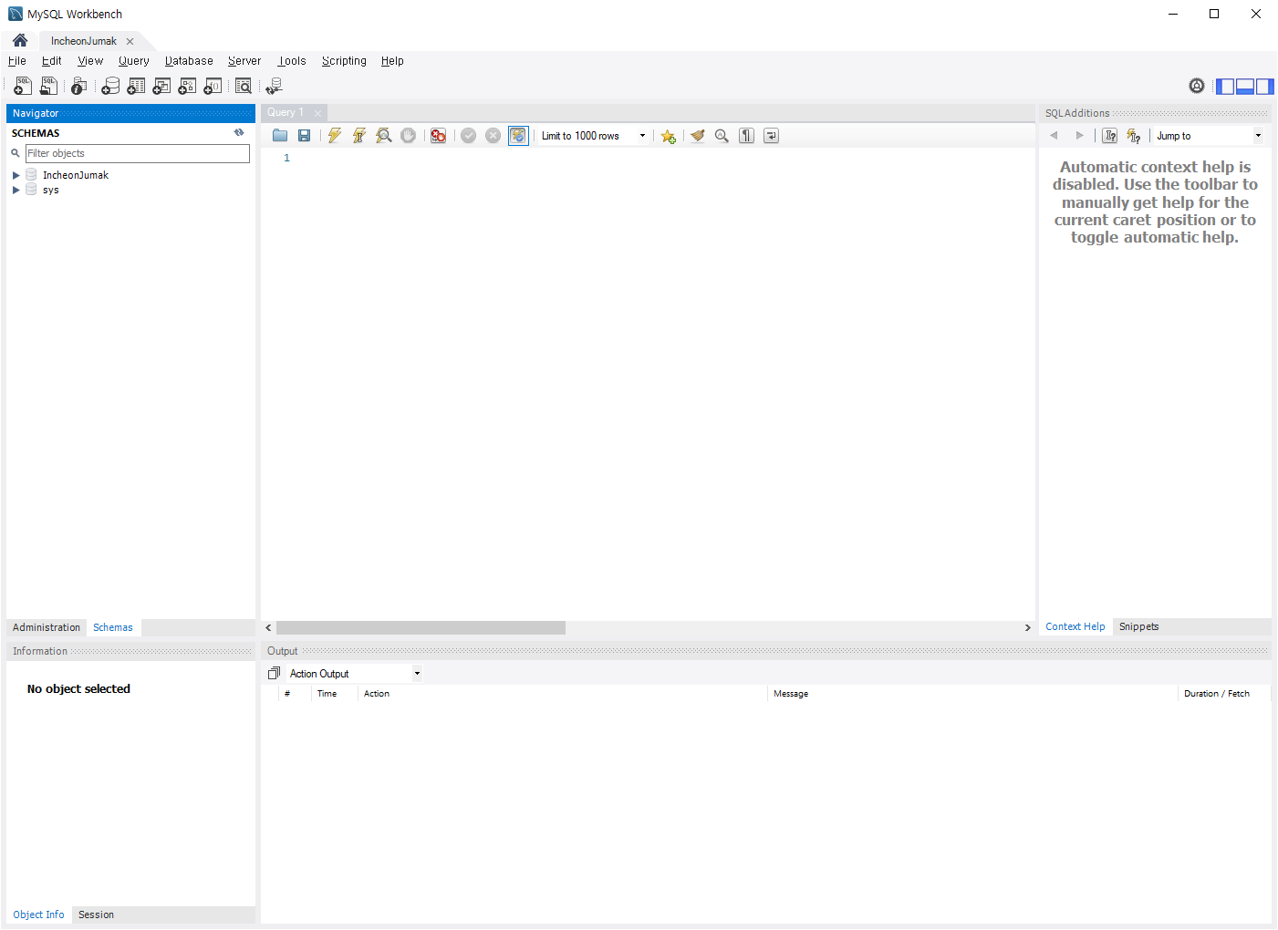Switch to the Session tab
The width and height of the screenshot is (1278, 930).
pos(96,914)
